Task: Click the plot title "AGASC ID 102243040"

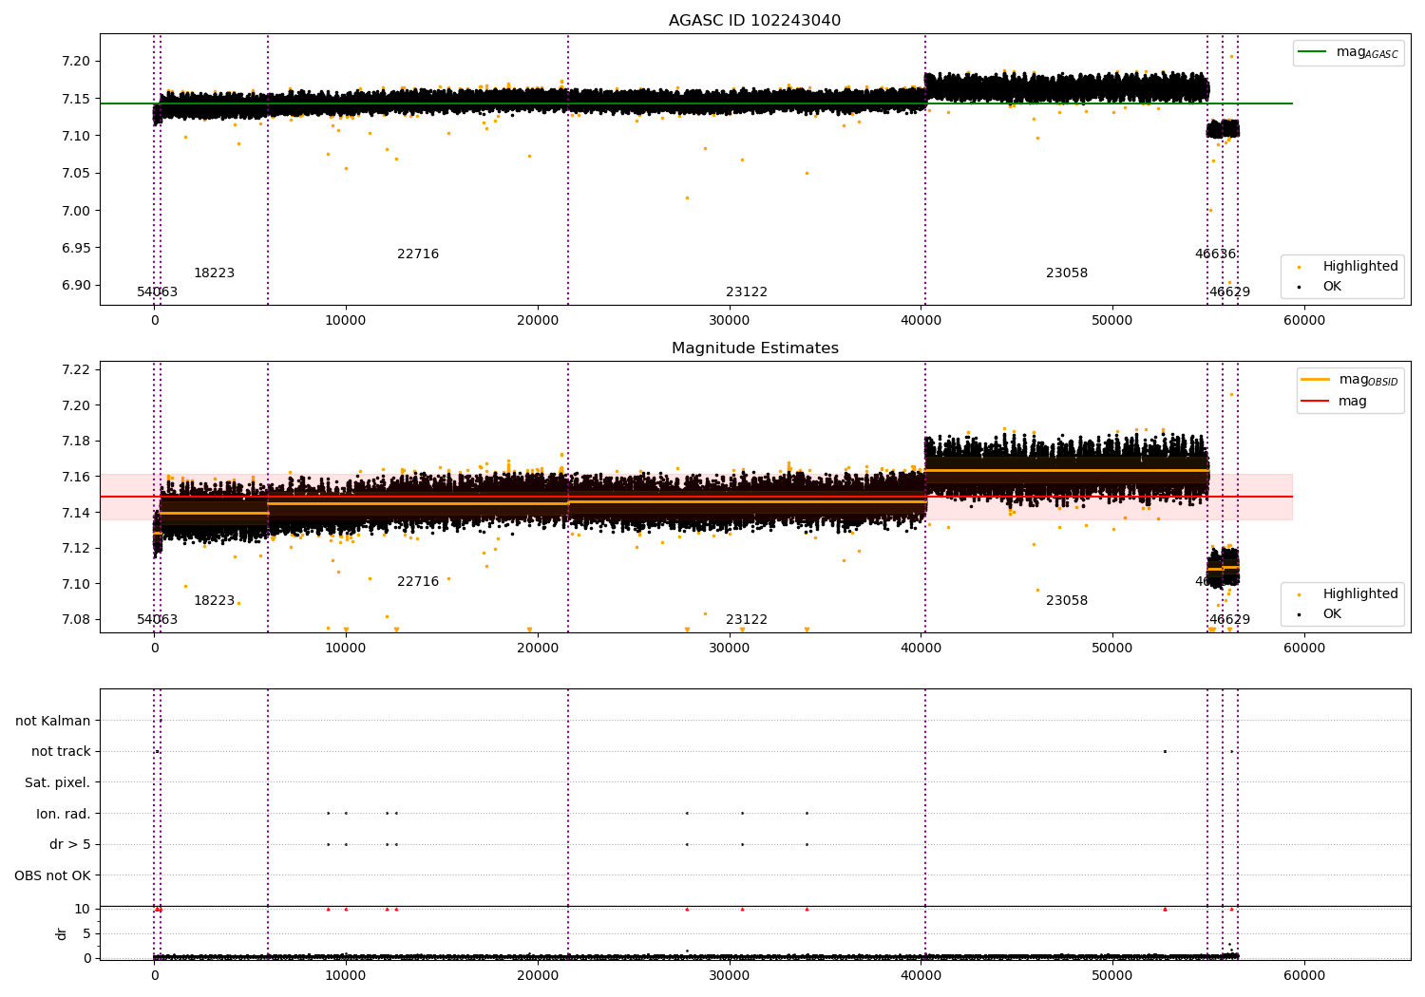Action: (x=754, y=21)
